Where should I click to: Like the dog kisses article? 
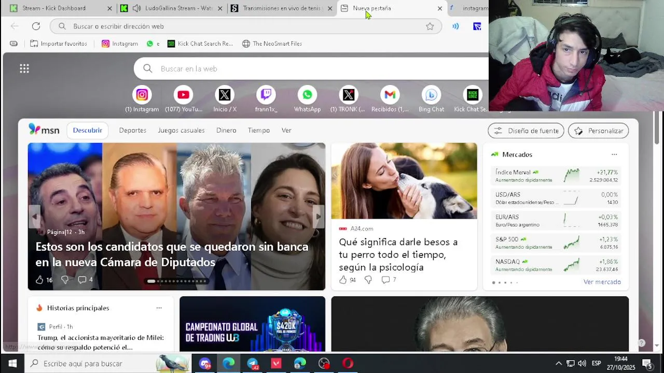point(342,280)
